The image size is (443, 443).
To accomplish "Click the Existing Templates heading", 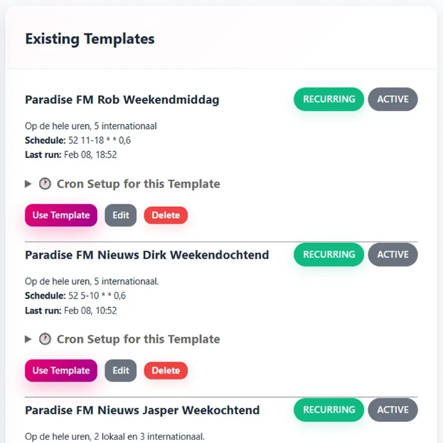I will pos(90,39).
